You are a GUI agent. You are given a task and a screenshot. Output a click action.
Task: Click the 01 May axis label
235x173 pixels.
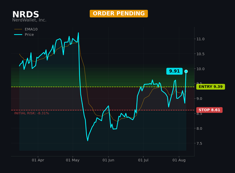click(x=73, y=160)
